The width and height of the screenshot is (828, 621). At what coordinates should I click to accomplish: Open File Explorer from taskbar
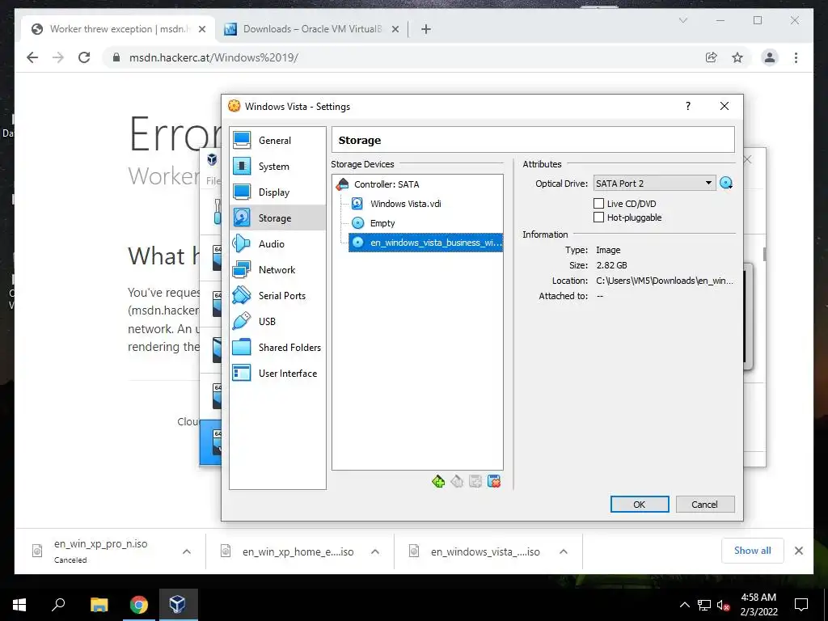[x=99, y=605]
